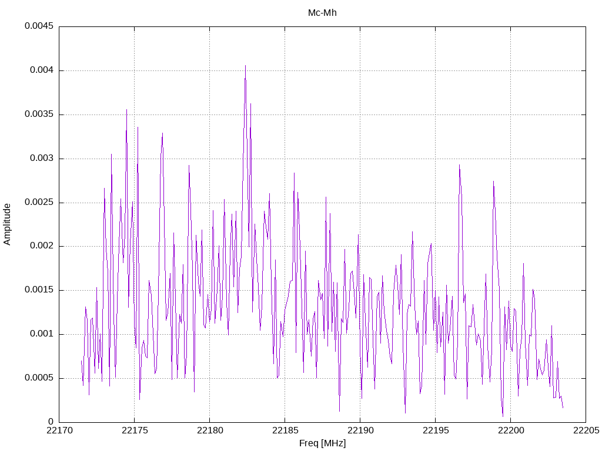The image size is (602, 451).
Task: Click the y-axis tick 0.001
Action: point(42,334)
